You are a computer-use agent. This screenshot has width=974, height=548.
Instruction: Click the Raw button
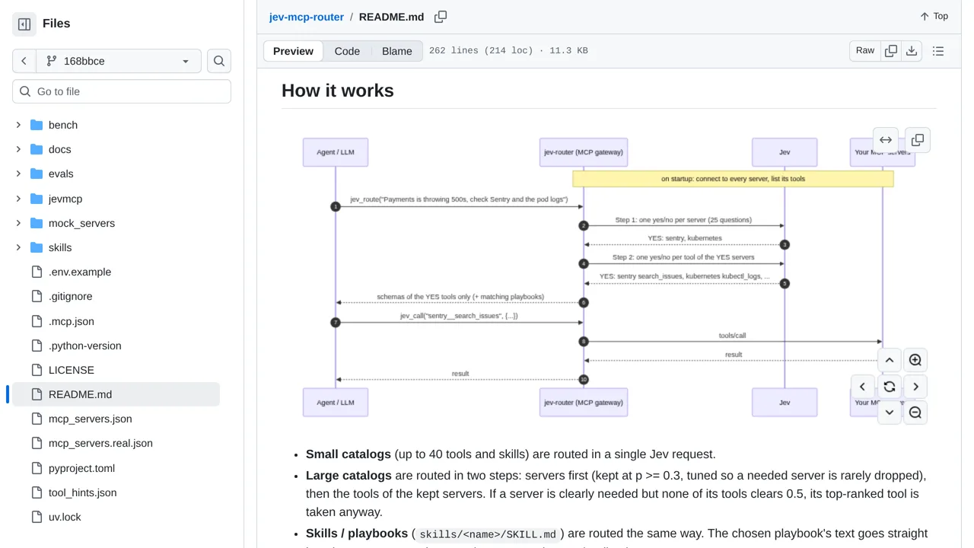point(865,51)
